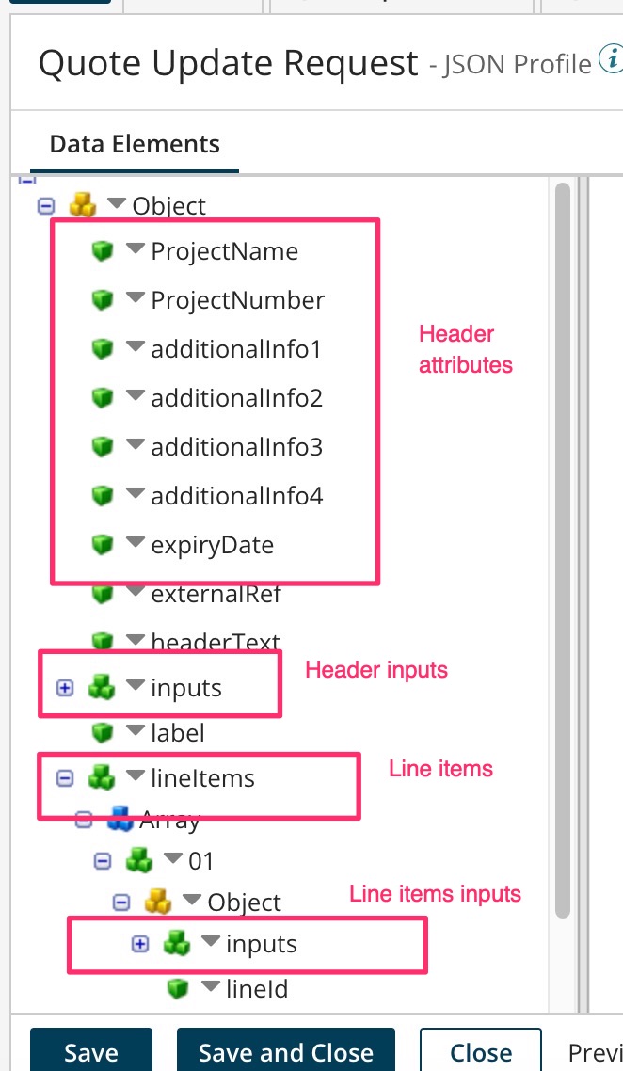
Task: Click the green cube icon beside expiryDate
Action: click(102, 544)
